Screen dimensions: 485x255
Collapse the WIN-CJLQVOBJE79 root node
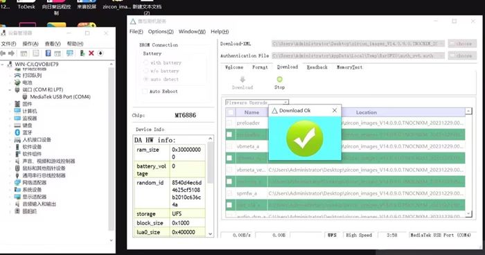3,64
